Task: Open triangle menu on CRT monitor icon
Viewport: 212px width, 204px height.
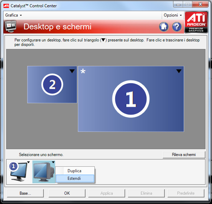Action: coord(53,162)
